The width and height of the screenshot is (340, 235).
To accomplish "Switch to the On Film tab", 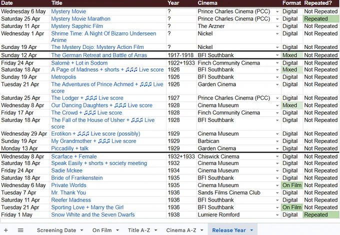I will (x=102, y=230).
